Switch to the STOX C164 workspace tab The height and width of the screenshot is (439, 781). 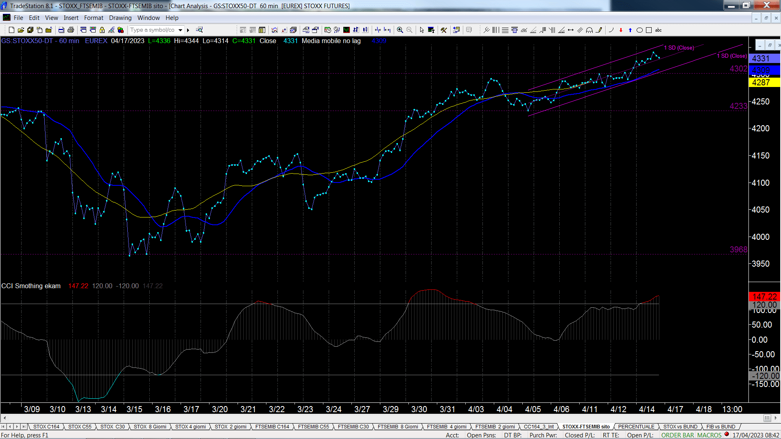(46, 427)
